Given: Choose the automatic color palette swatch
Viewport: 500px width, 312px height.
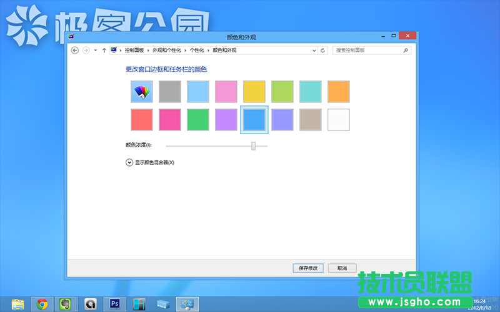Looking at the screenshot, I should pos(142,92).
